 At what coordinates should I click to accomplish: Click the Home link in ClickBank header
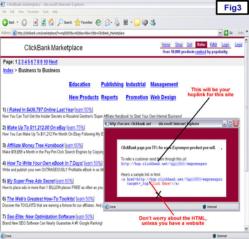(x=166, y=45)
